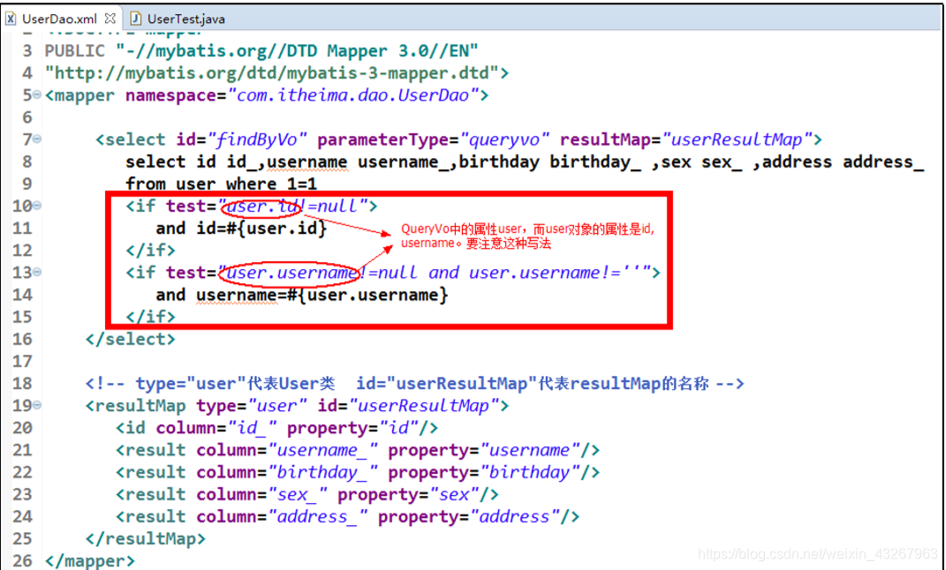
Task: Click the username_ column value on line 21
Action: click(x=322, y=450)
